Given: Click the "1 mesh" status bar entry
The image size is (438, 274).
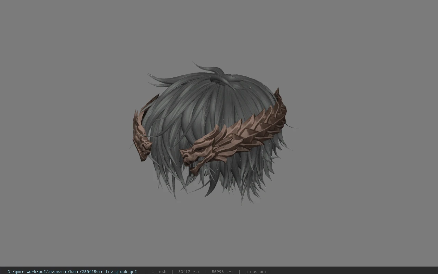Looking at the screenshot, I should point(159,272).
